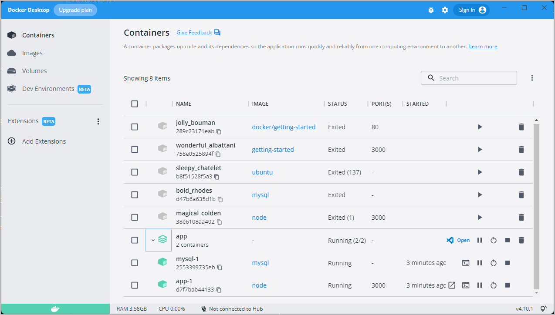Image resolution: width=555 pixels, height=315 pixels.
Task: Copy sleepy_chatelet container ID
Action: pyautogui.click(x=217, y=177)
